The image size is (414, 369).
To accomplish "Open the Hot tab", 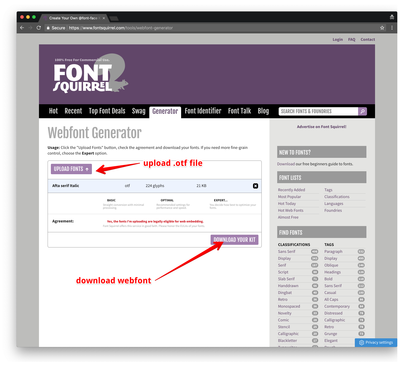I will pyautogui.click(x=54, y=111).
